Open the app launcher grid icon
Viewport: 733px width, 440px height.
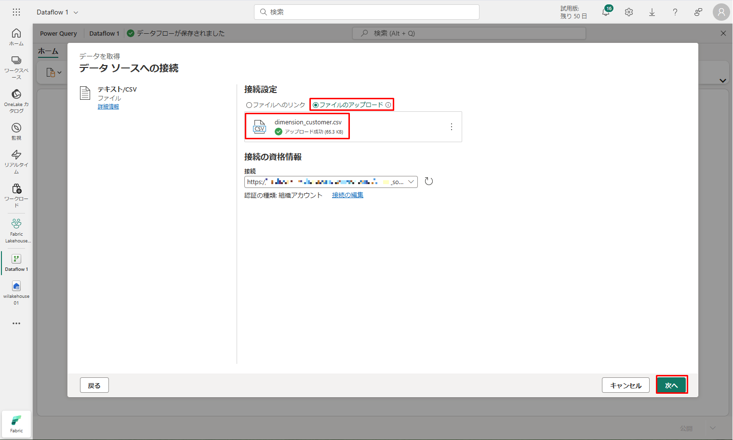[16, 12]
